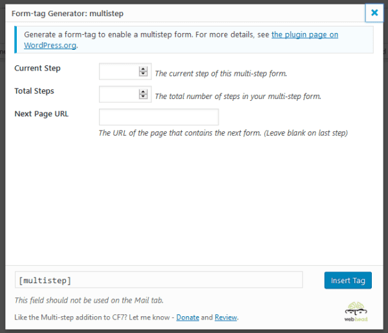
Task: Increment Total Steps using the up arrow
Action: [144, 92]
